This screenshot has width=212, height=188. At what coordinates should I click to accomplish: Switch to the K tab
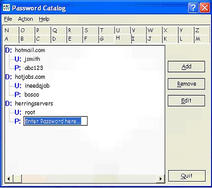(x=170, y=39)
